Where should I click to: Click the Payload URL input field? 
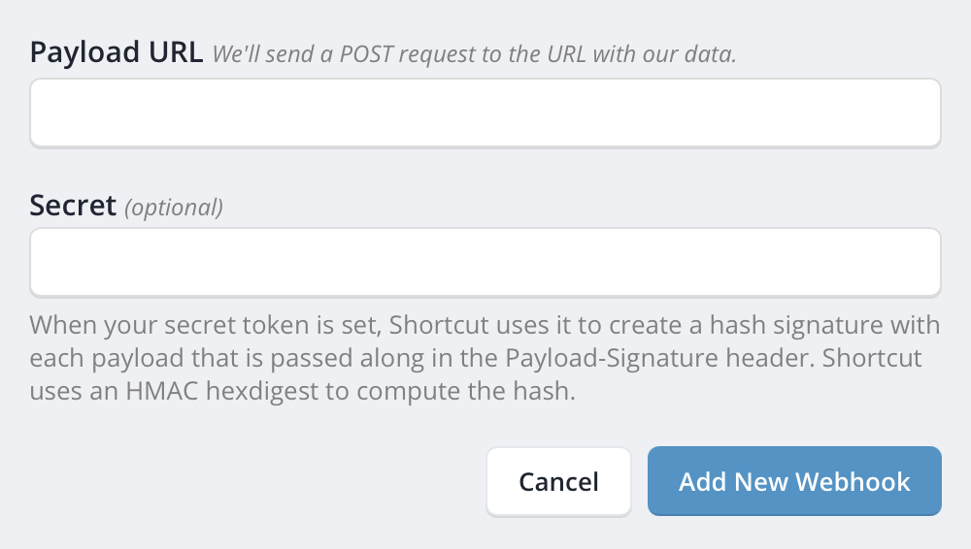coord(485,113)
